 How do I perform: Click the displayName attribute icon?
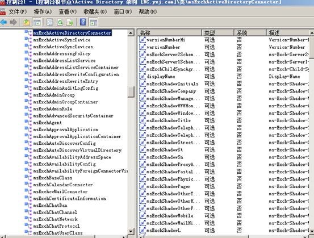(143, 76)
